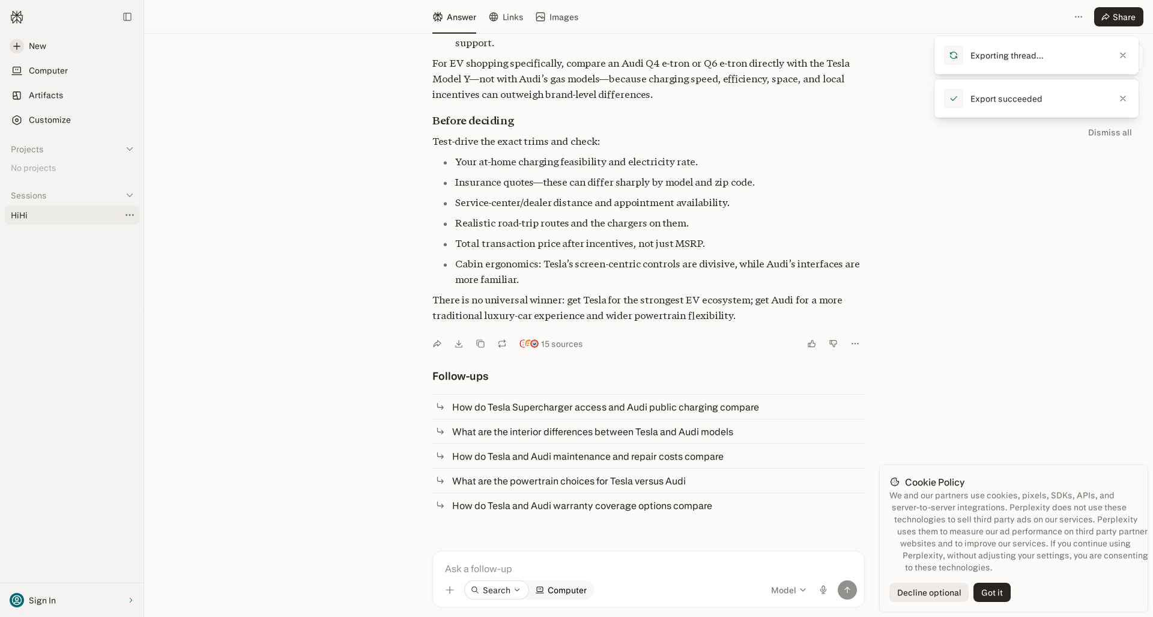
Task: Switch to the Links tab
Action: pos(506,17)
